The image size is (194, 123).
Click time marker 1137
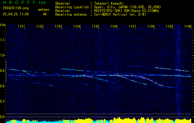(x=132, y=26)
